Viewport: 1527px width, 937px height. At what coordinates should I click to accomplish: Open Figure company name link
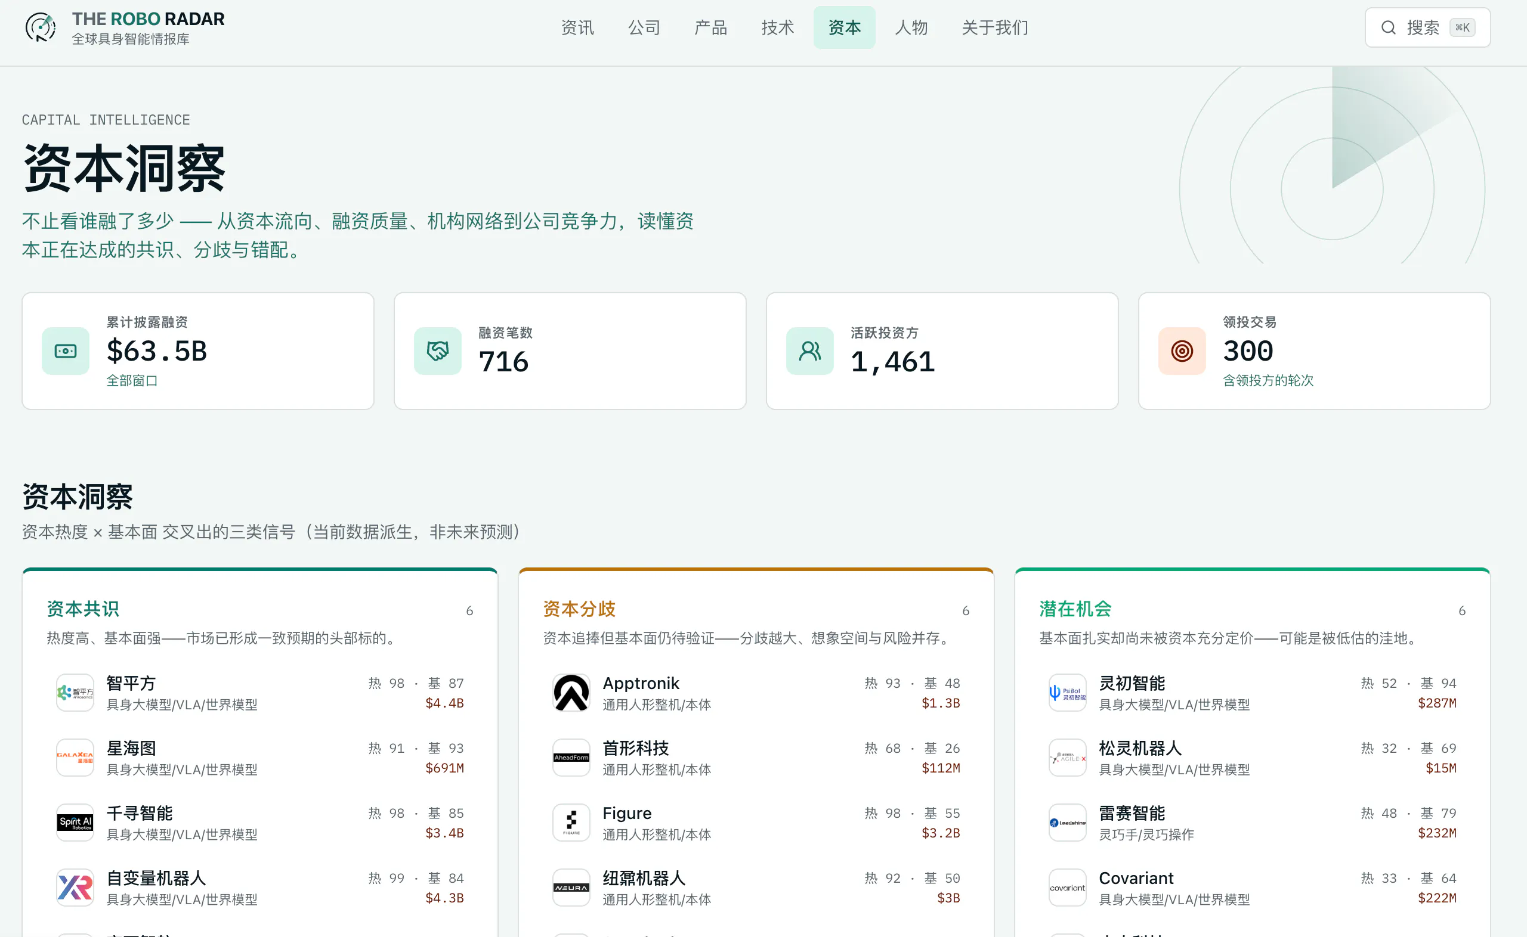click(x=627, y=813)
